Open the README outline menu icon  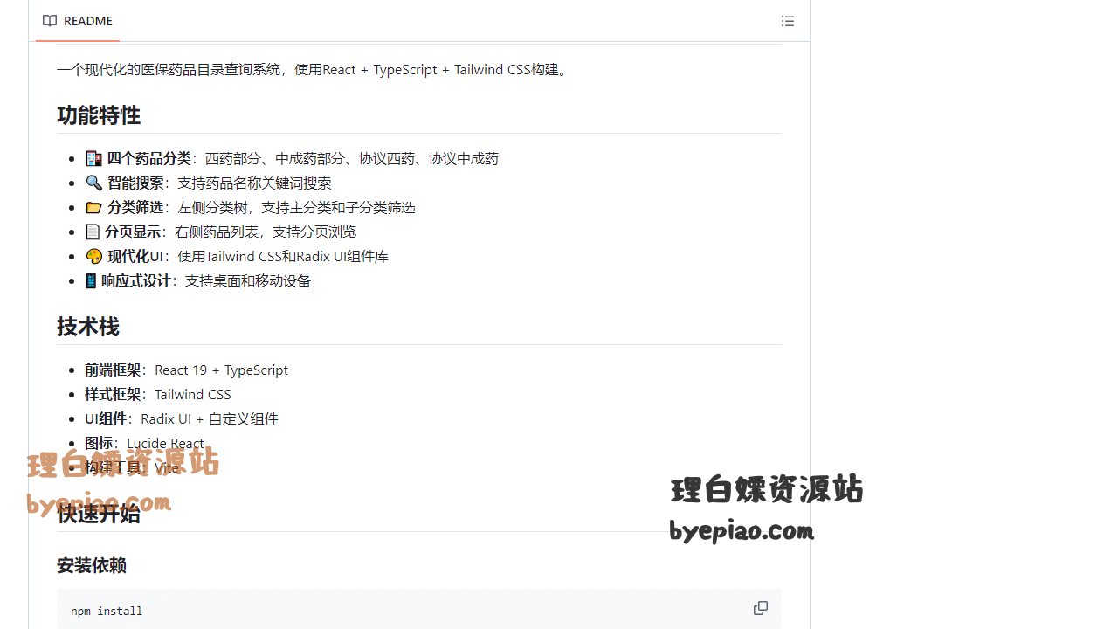click(x=788, y=21)
